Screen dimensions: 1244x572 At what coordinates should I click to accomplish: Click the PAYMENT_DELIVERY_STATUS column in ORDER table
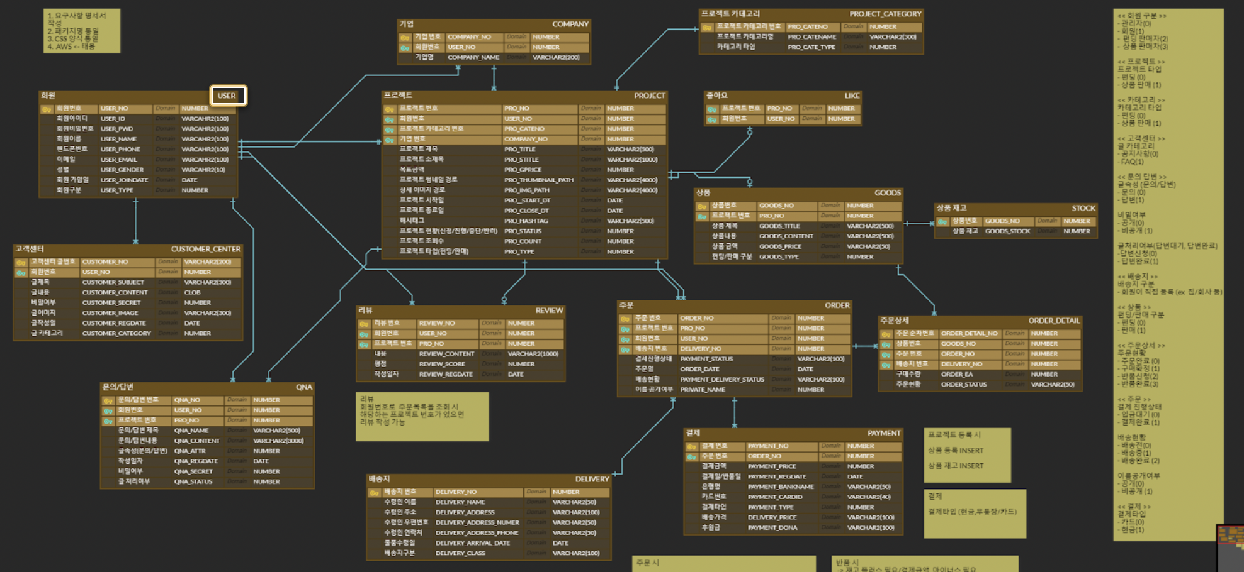[722, 380]
